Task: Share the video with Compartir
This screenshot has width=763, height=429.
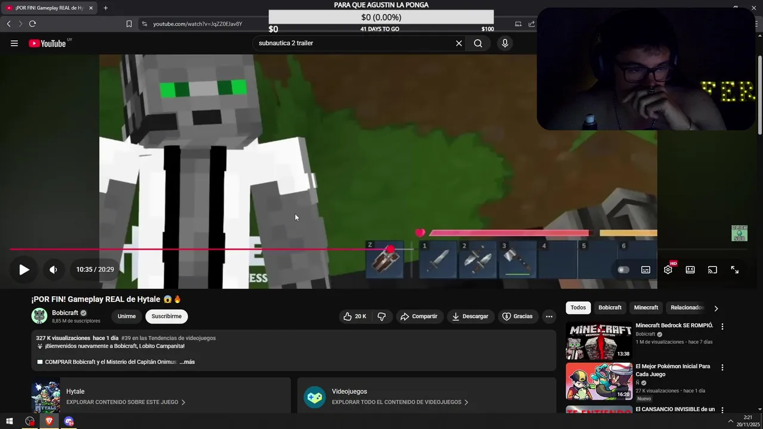Action: coord(419,316)
